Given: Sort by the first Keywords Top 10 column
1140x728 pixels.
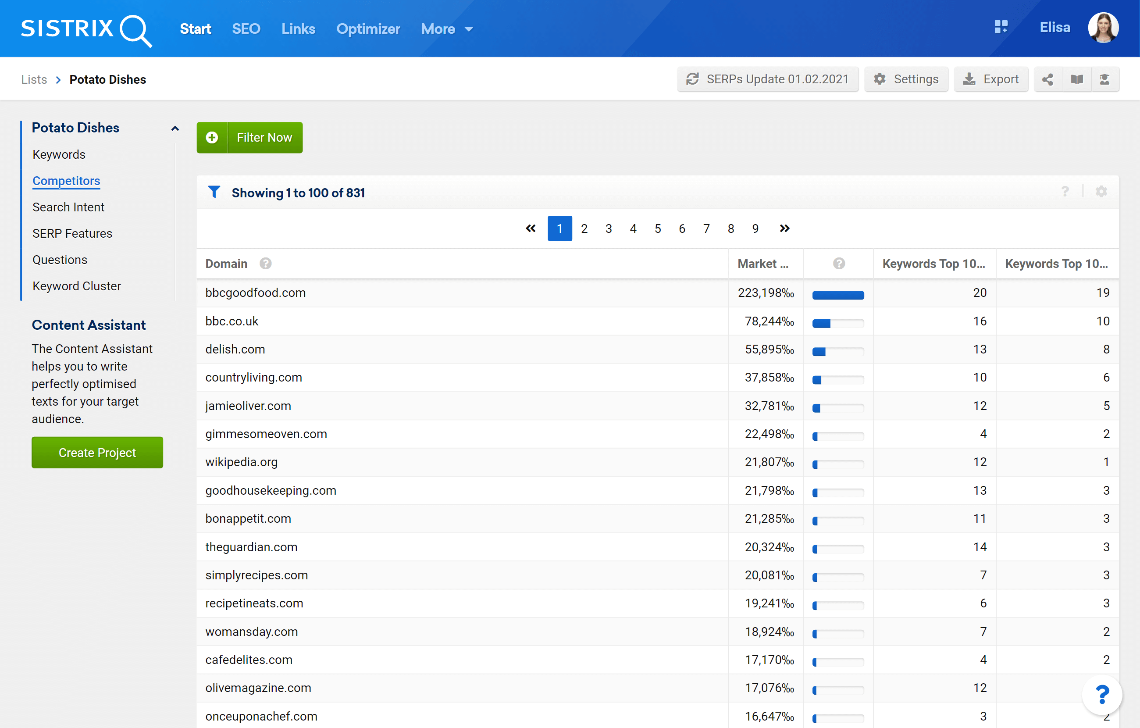Looking at the screenshot, I should click(x=933, y=264).
